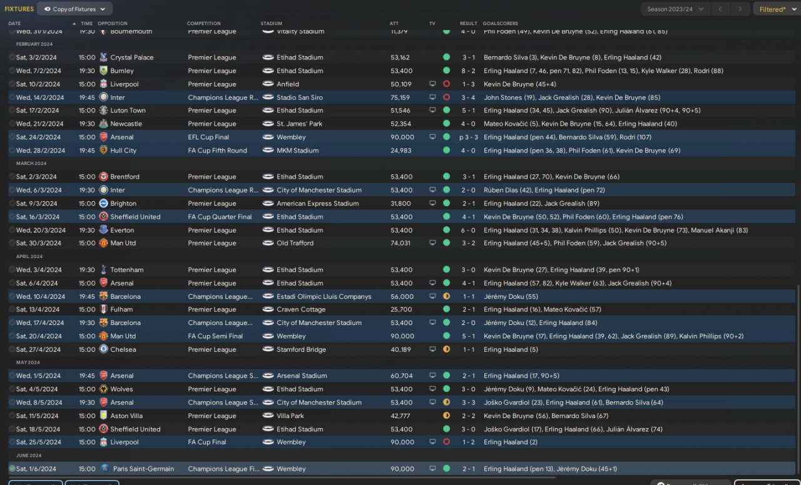Viewport: 801px width, 485px height.
Task: Click the vertical scrollbar of the fixtures list
Action: 798,380
